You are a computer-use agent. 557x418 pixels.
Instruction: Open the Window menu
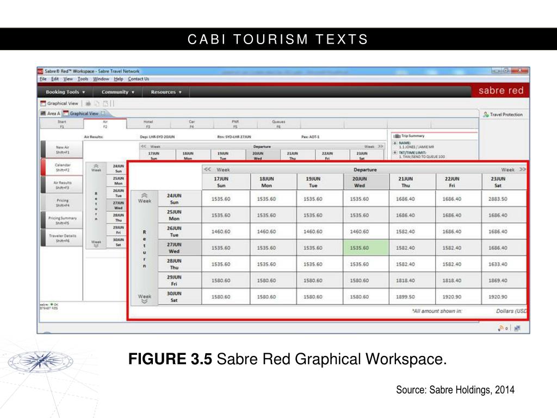(101, 79)
